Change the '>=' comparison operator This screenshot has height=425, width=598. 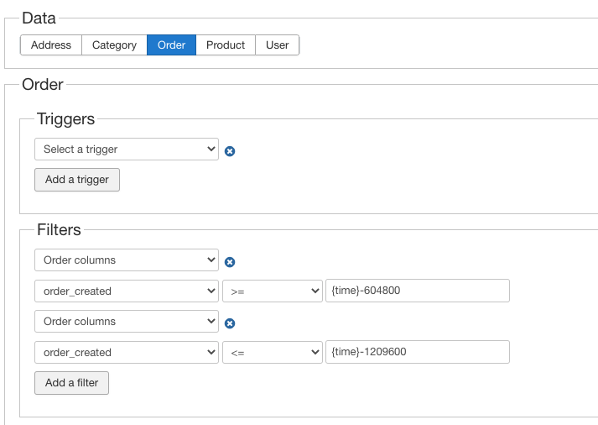(x=273, y=291)
